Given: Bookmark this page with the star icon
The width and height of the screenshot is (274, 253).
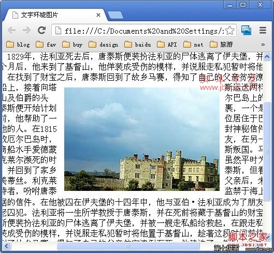Looking at the screenshot, I should coord(229,31).
